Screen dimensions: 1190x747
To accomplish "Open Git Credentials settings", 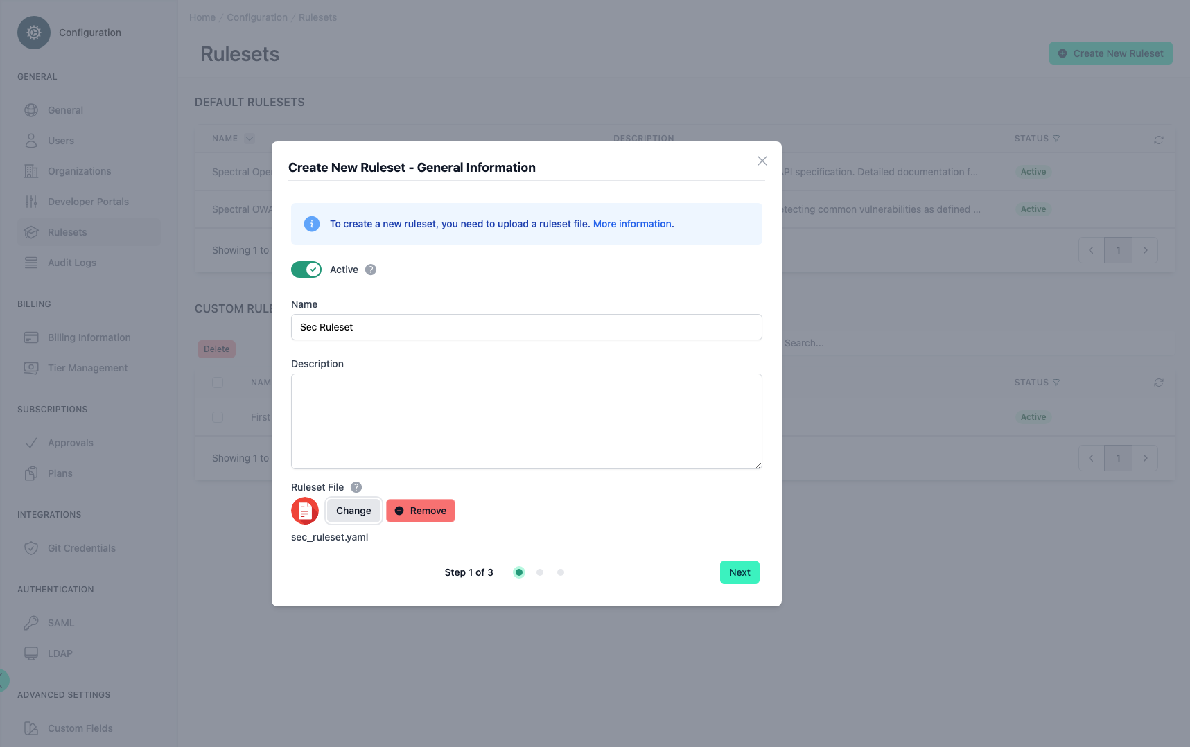I will coord(81,548).
